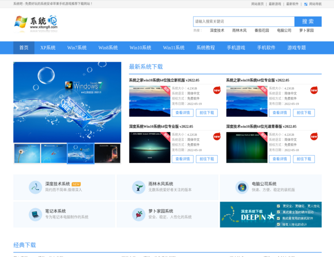Open the 笔记本系统 laptop icon
This screenshot has width=334, height=257.
(x=35, y=214)
